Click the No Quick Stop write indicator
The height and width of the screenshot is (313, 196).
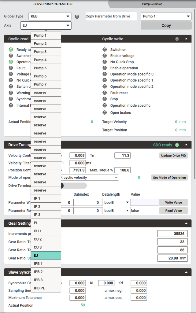[x=105, y=62]
